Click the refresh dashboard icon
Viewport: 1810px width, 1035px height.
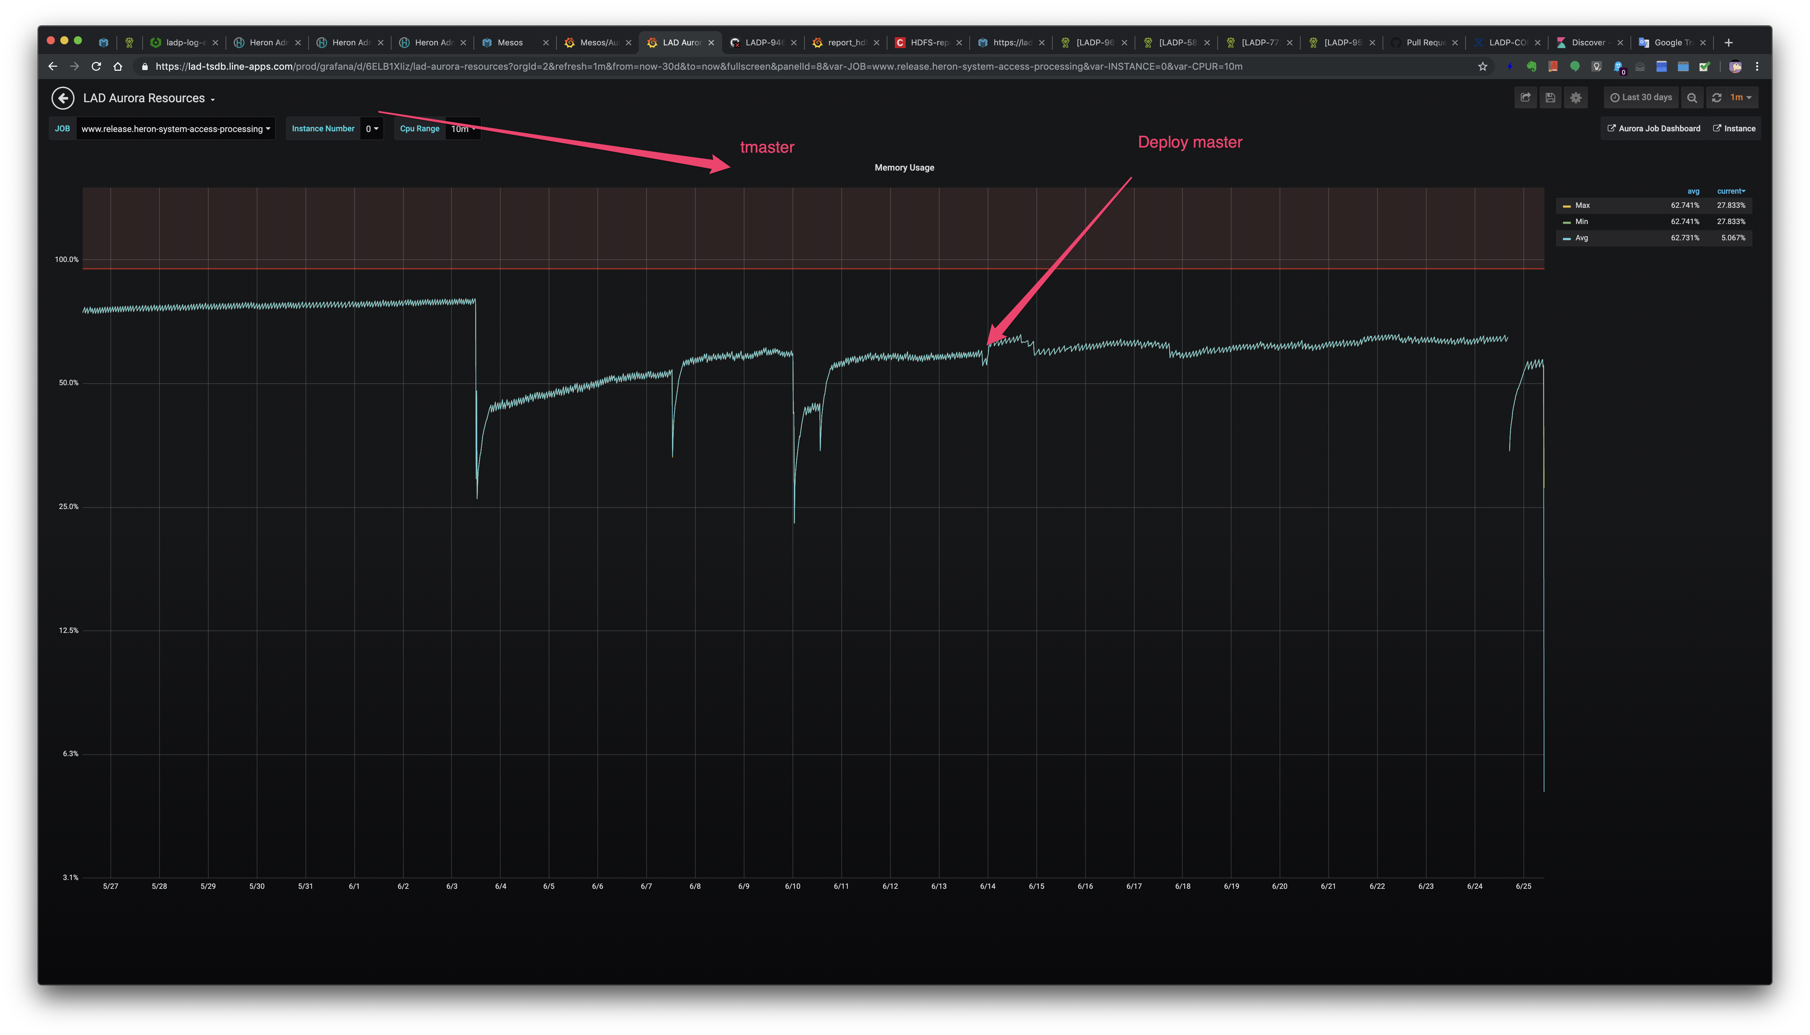tap(1717, 97)
